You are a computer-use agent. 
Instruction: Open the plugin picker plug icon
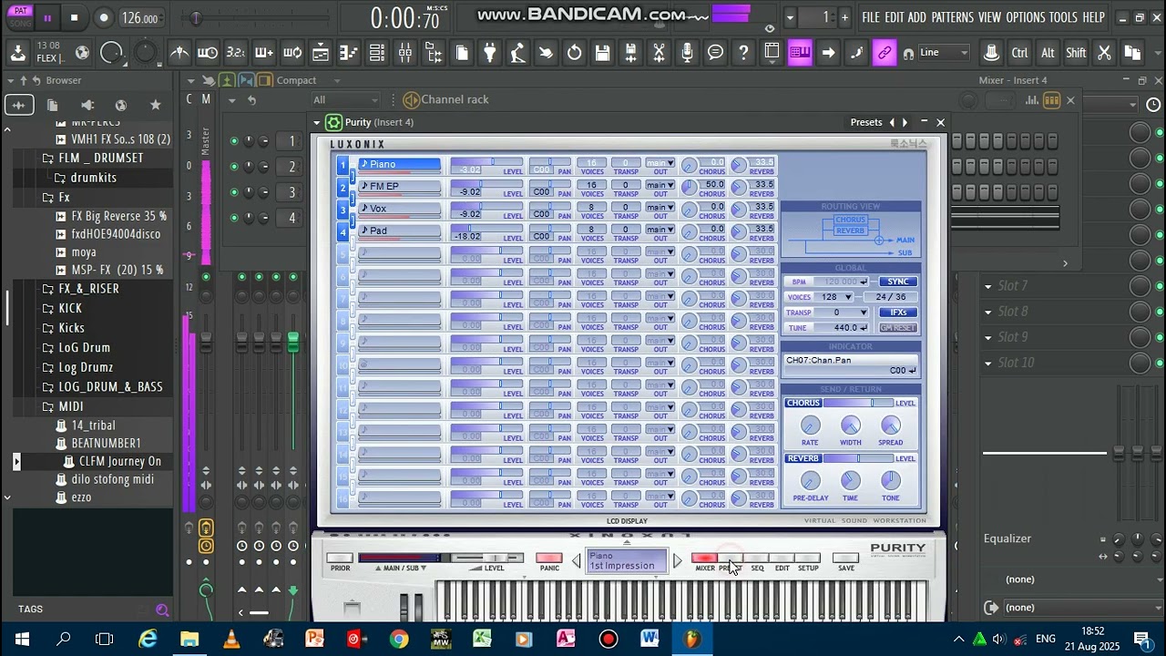click(x=490, y=53)
